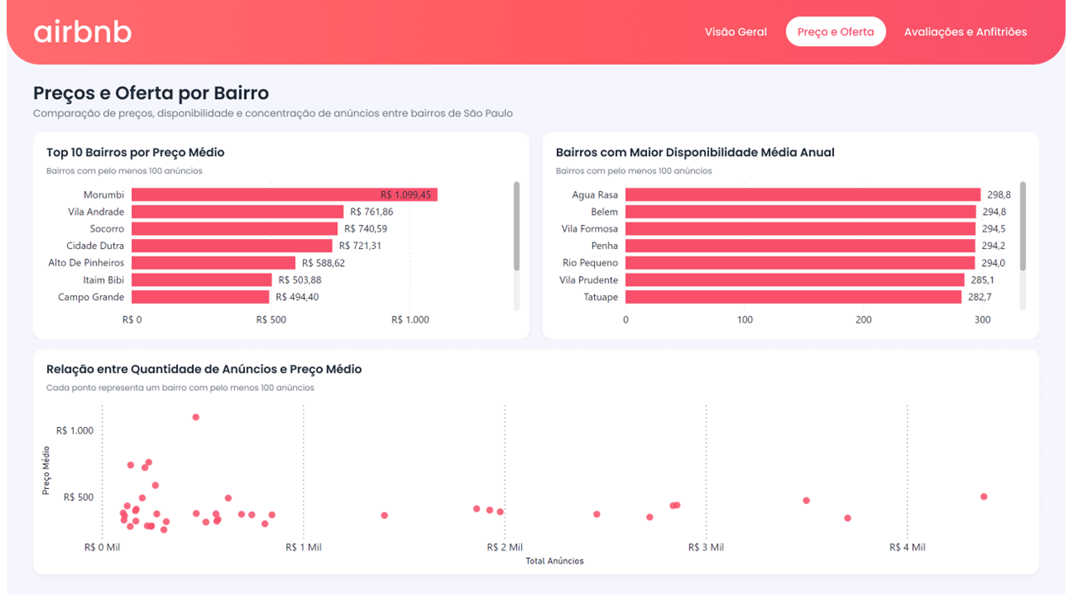Open the Visão Geral tab
This screenshot has width=1074, height=604.
(x=736, y=32)
